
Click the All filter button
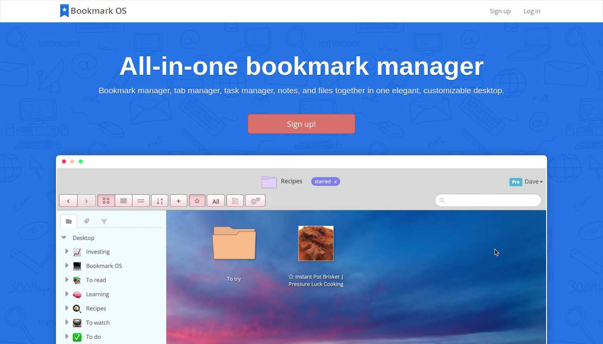(x=216, y=201)
